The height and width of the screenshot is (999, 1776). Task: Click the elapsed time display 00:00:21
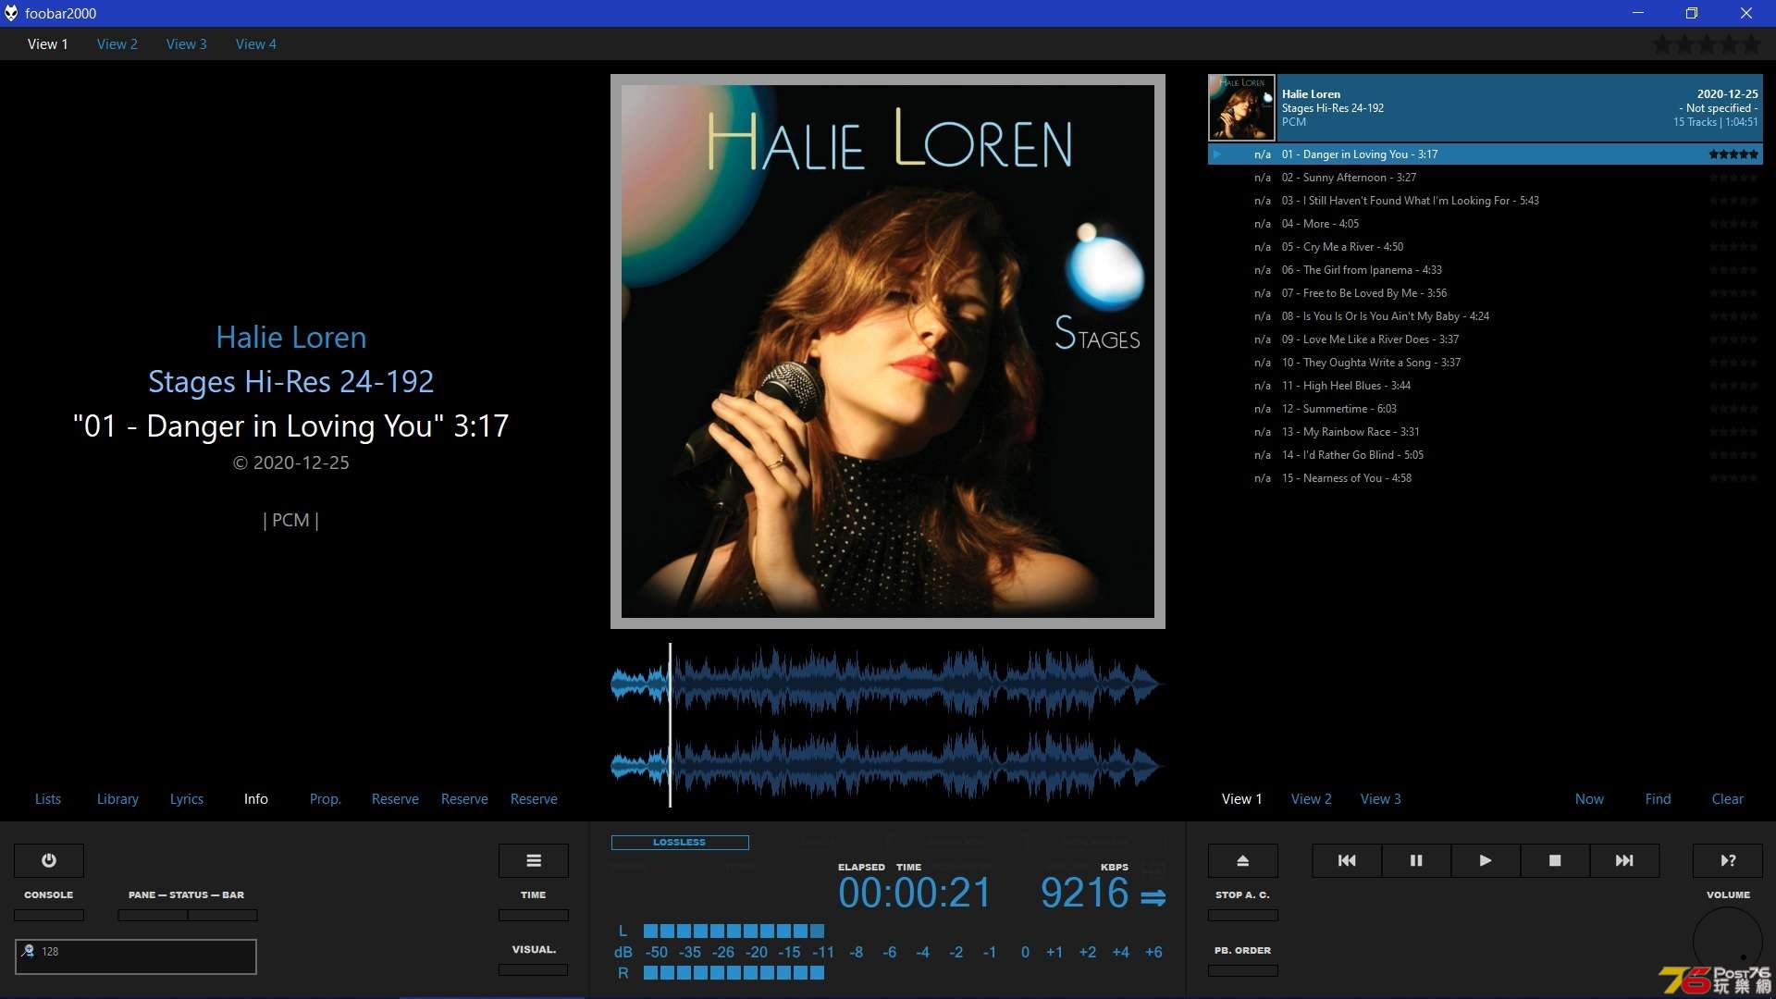point(914,893)
